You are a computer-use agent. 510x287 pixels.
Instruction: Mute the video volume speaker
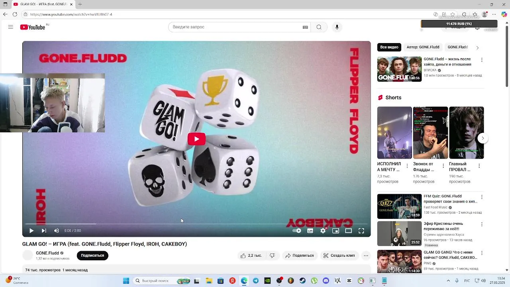tap(57, 230)
